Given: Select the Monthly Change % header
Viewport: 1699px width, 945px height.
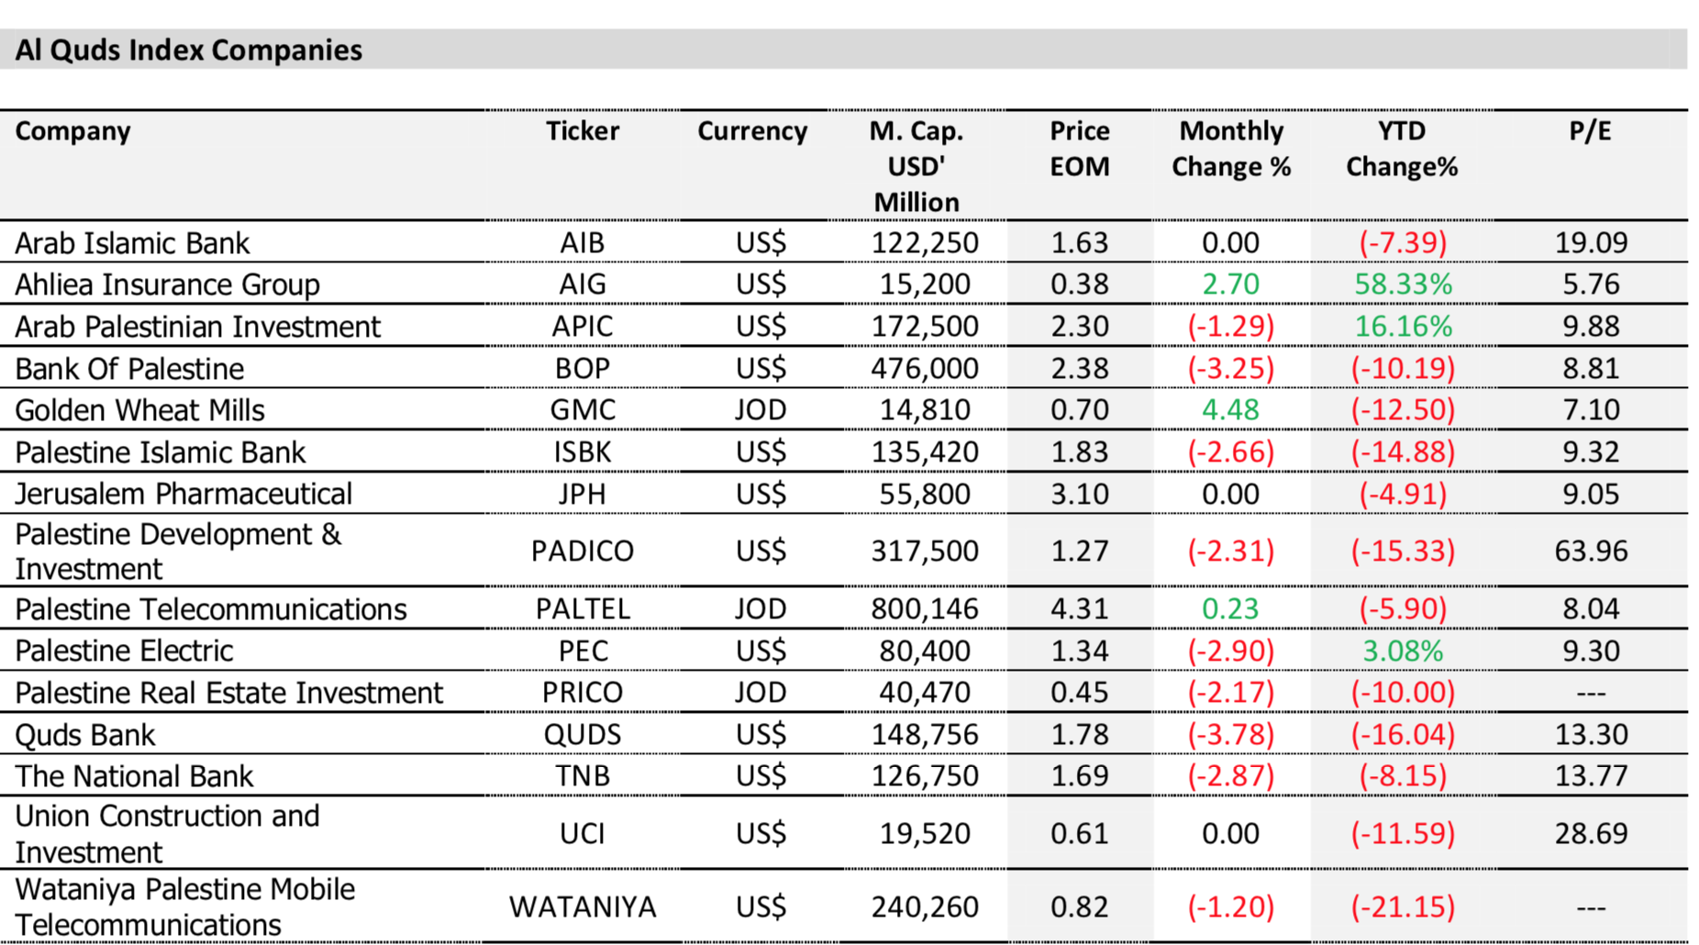Looking at the screenshot, I should [1231, 149].
